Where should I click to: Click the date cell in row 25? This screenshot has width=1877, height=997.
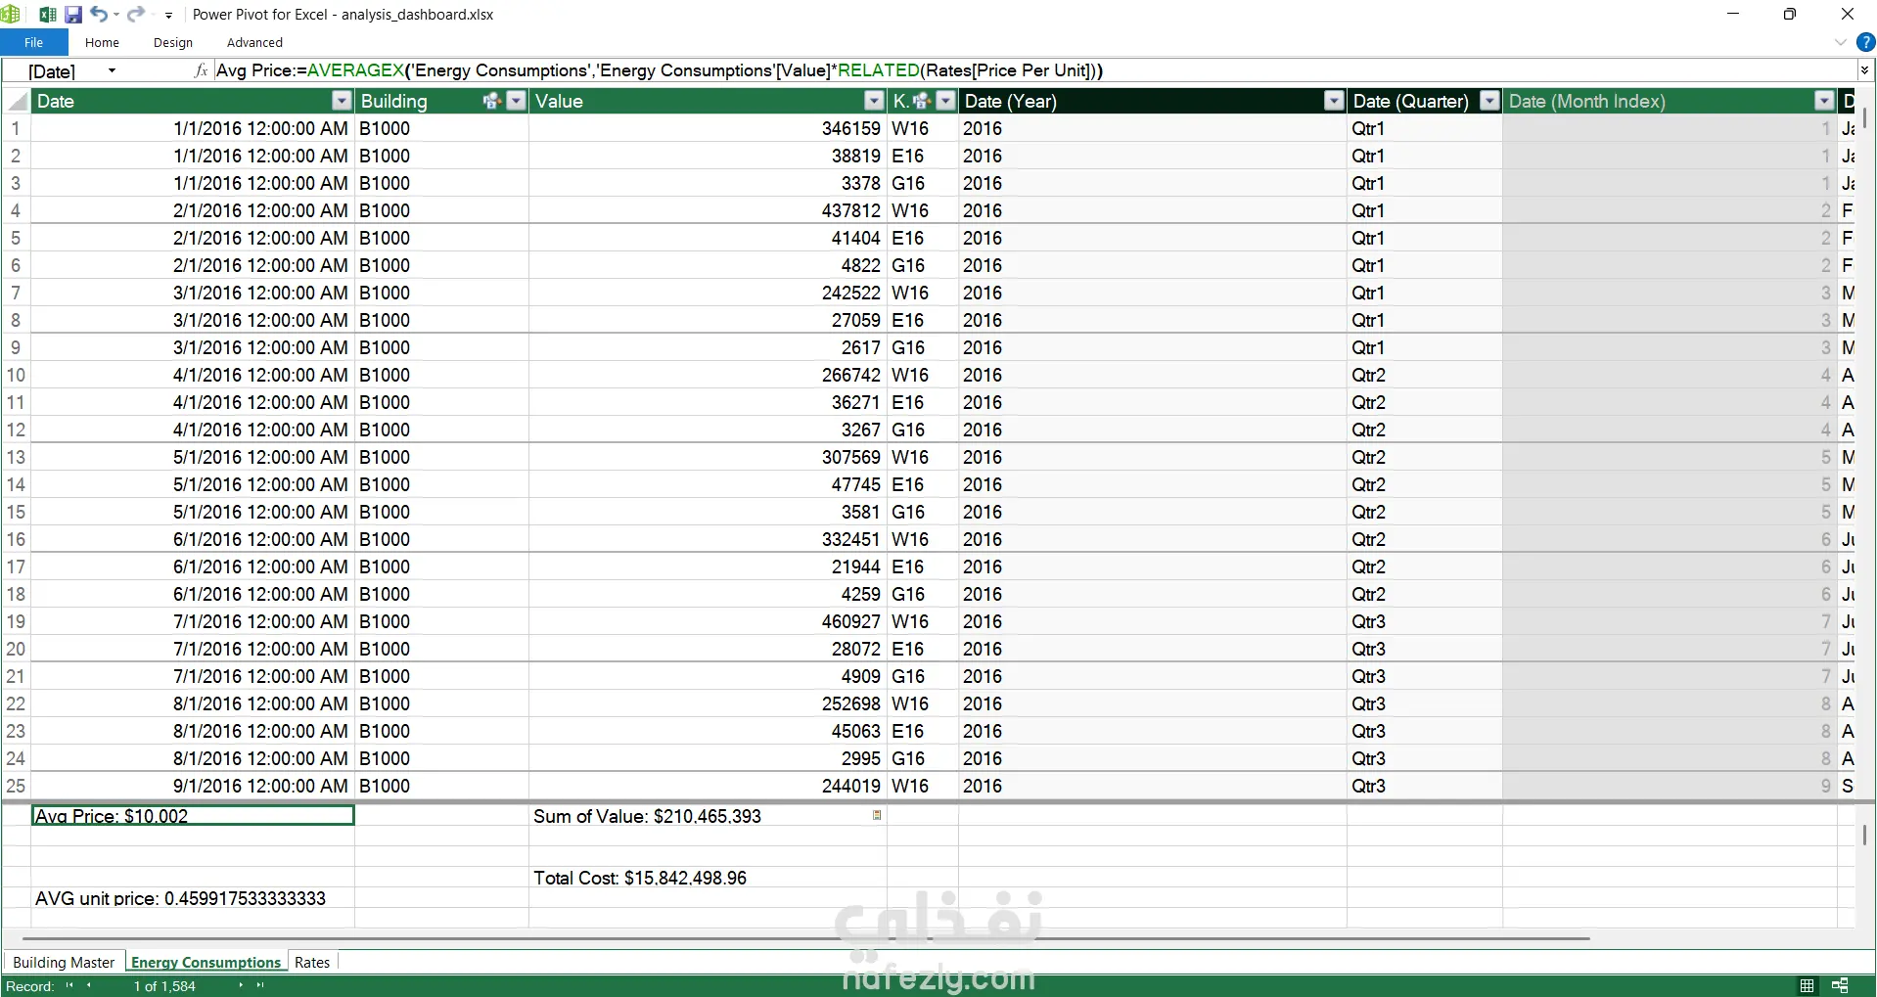tap(193, 786)
